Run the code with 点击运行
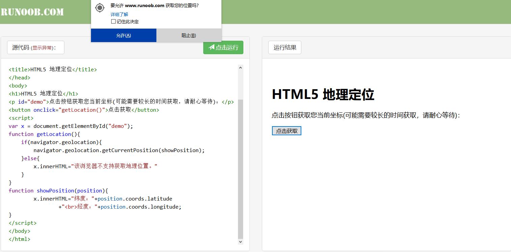The height and width of the screenshot is (252, 511). pyautogui.click(x=223, y=47)
